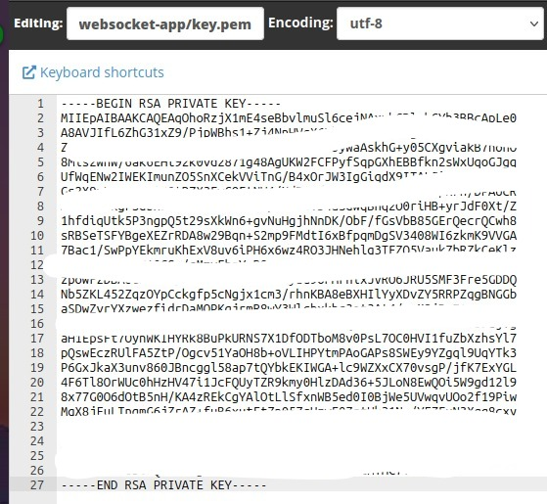Click the Encoding label

[300, 23]
